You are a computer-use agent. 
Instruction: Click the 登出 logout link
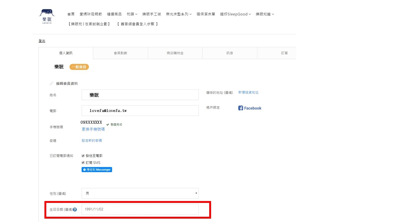[x=42, y=41]
